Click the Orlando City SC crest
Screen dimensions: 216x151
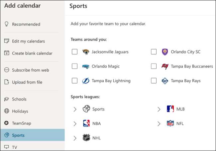(x=165, y=52)
